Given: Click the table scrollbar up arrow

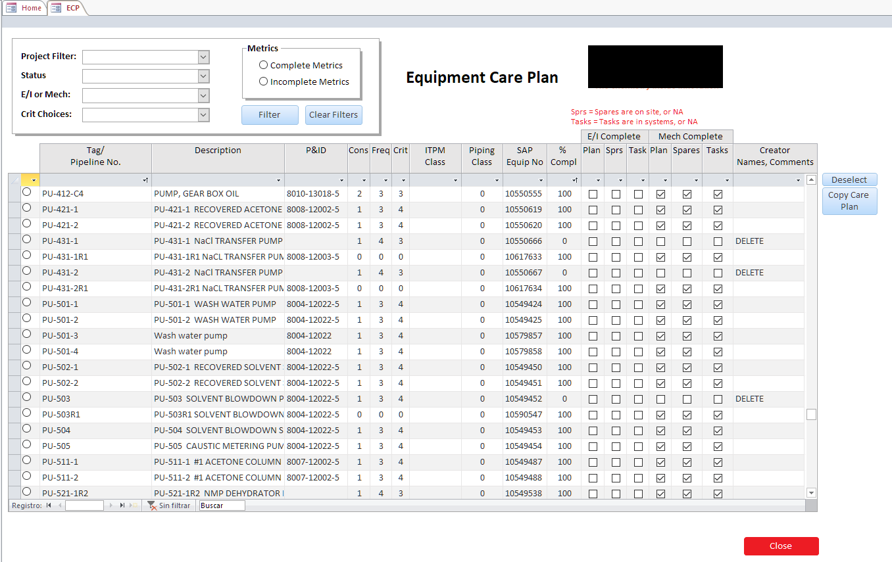Looking at the screenshot, I should coord(811,179).
